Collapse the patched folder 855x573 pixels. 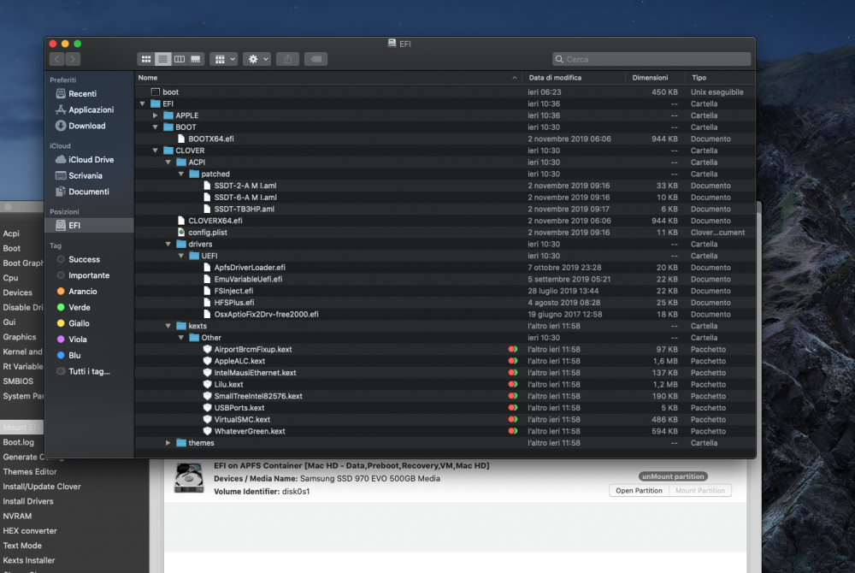pyautogui.click(x=181, y=174)
